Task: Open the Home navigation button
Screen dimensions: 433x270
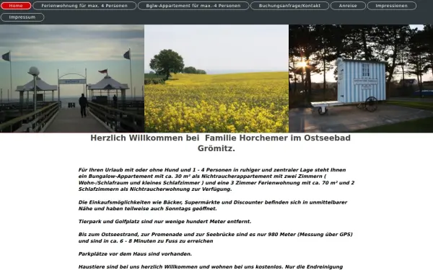Action: coord(16,6)
